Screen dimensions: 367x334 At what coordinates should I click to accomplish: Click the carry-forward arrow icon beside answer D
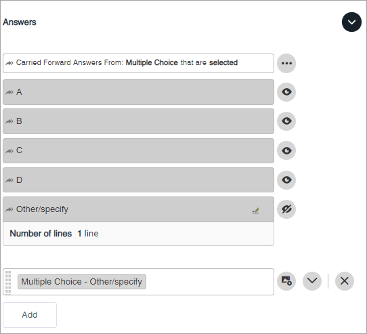point(9,180)
